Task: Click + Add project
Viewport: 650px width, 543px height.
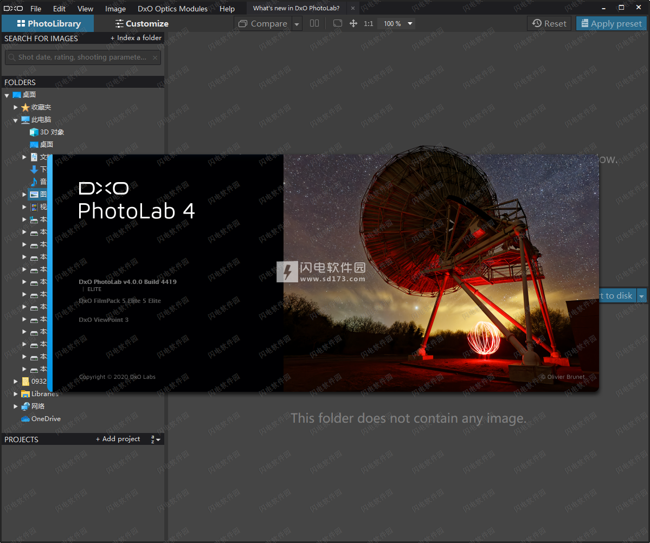Action: pyautogui.click(x=118, y=439)
